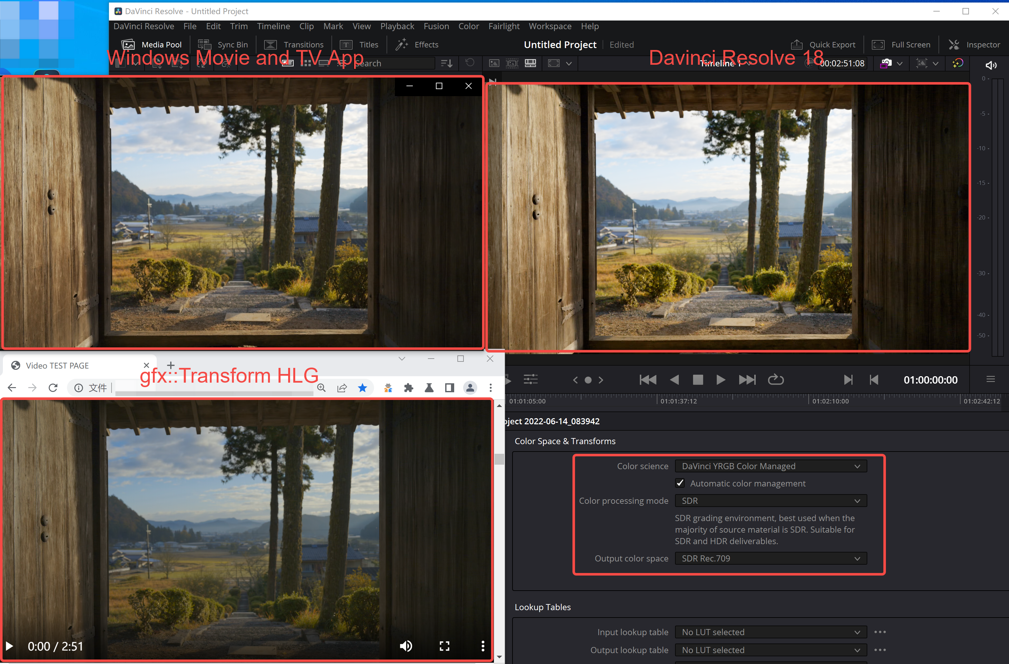Select the source tape viewer icon
Viewport: 1009px width, 664px height.
(x=512, y=63)
